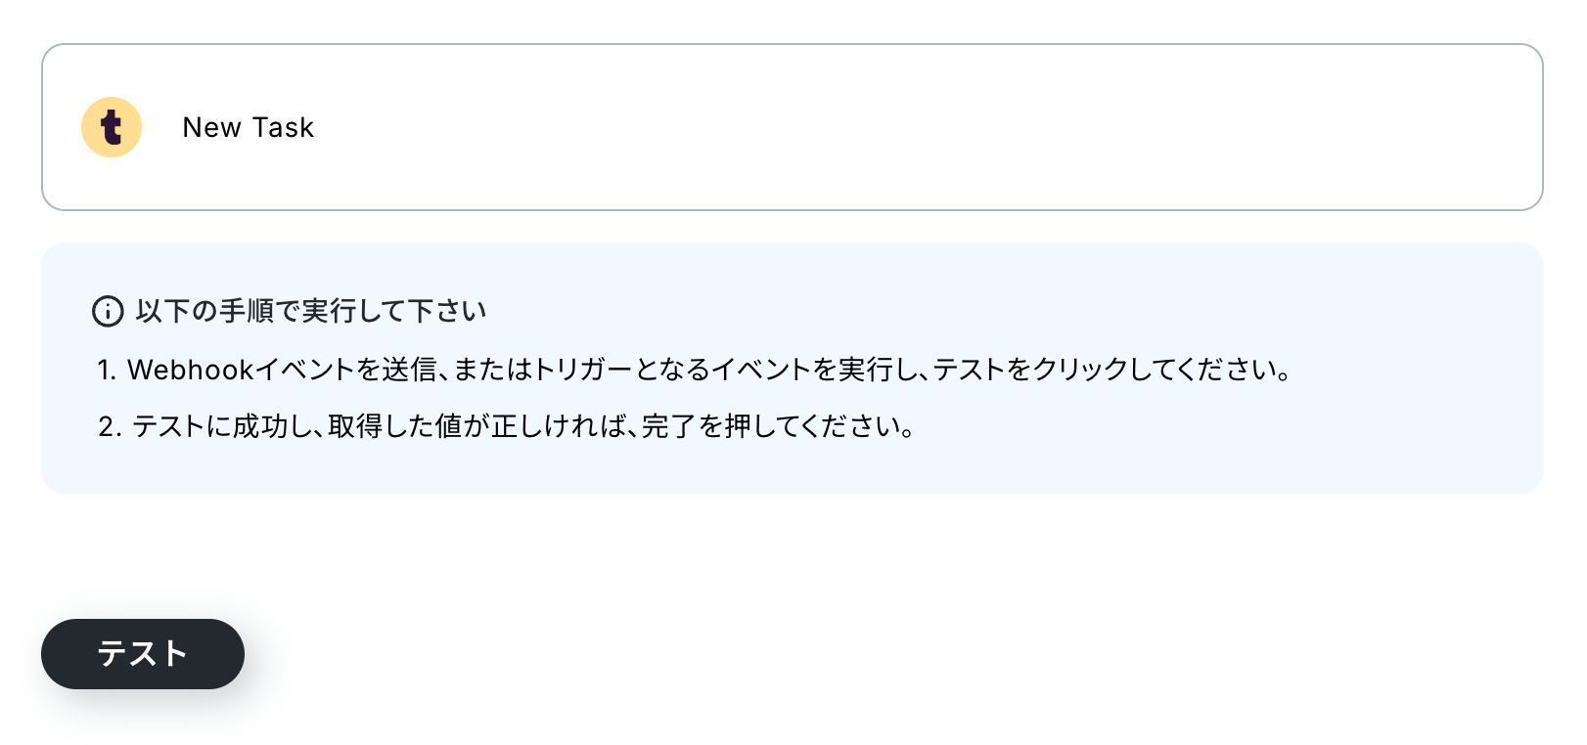
Task: Click the step number "1." in the list
Action: pyautogui.click(x=107, y=370)
